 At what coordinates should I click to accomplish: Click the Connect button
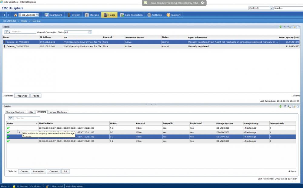tap(54, 171)
